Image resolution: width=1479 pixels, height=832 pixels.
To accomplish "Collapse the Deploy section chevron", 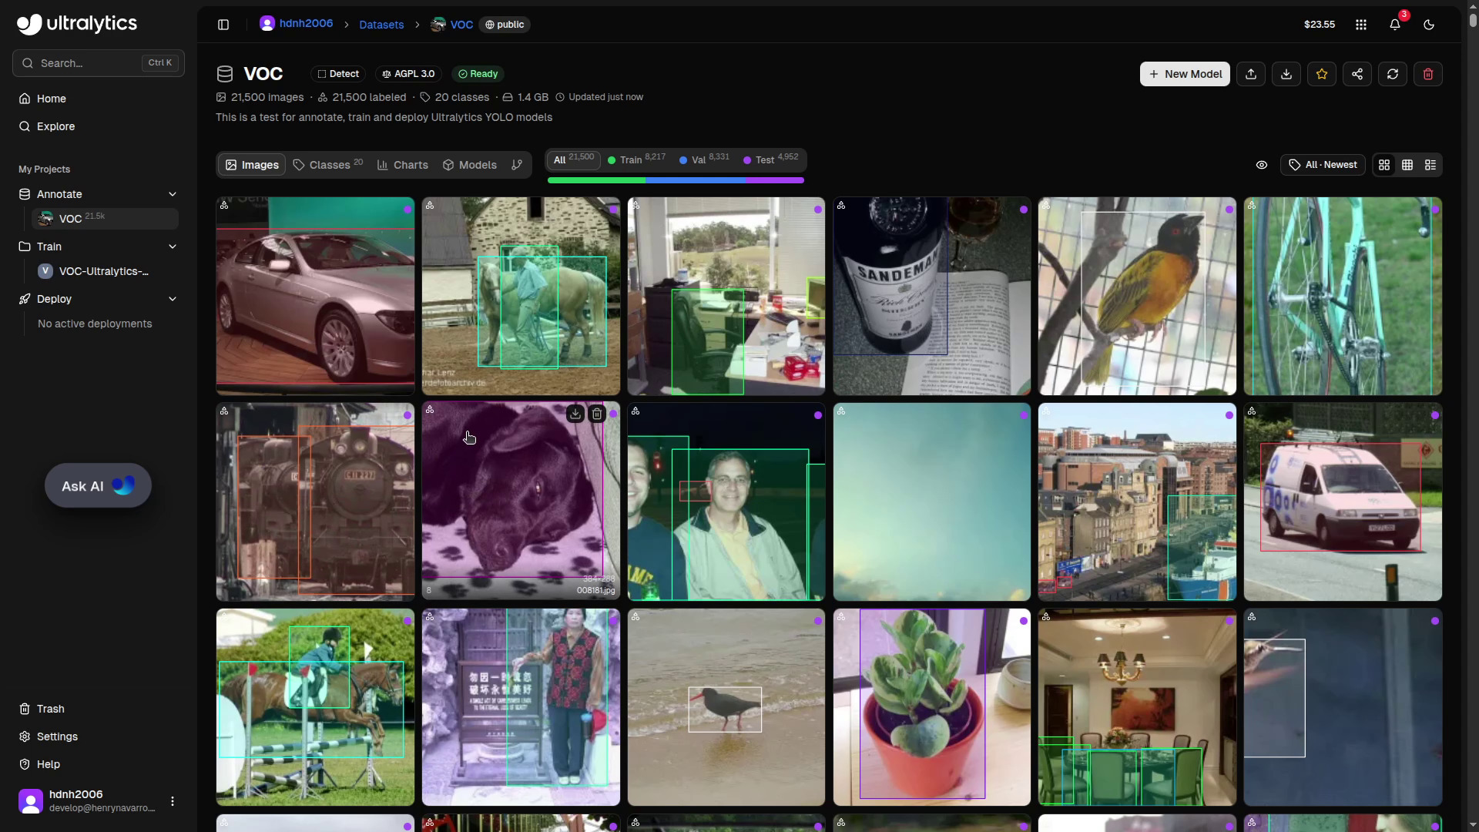I will pos(173,299).
